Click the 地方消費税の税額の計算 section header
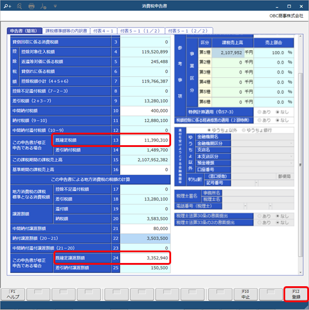Viewport: 309px width, 310px height. (90, 180)
